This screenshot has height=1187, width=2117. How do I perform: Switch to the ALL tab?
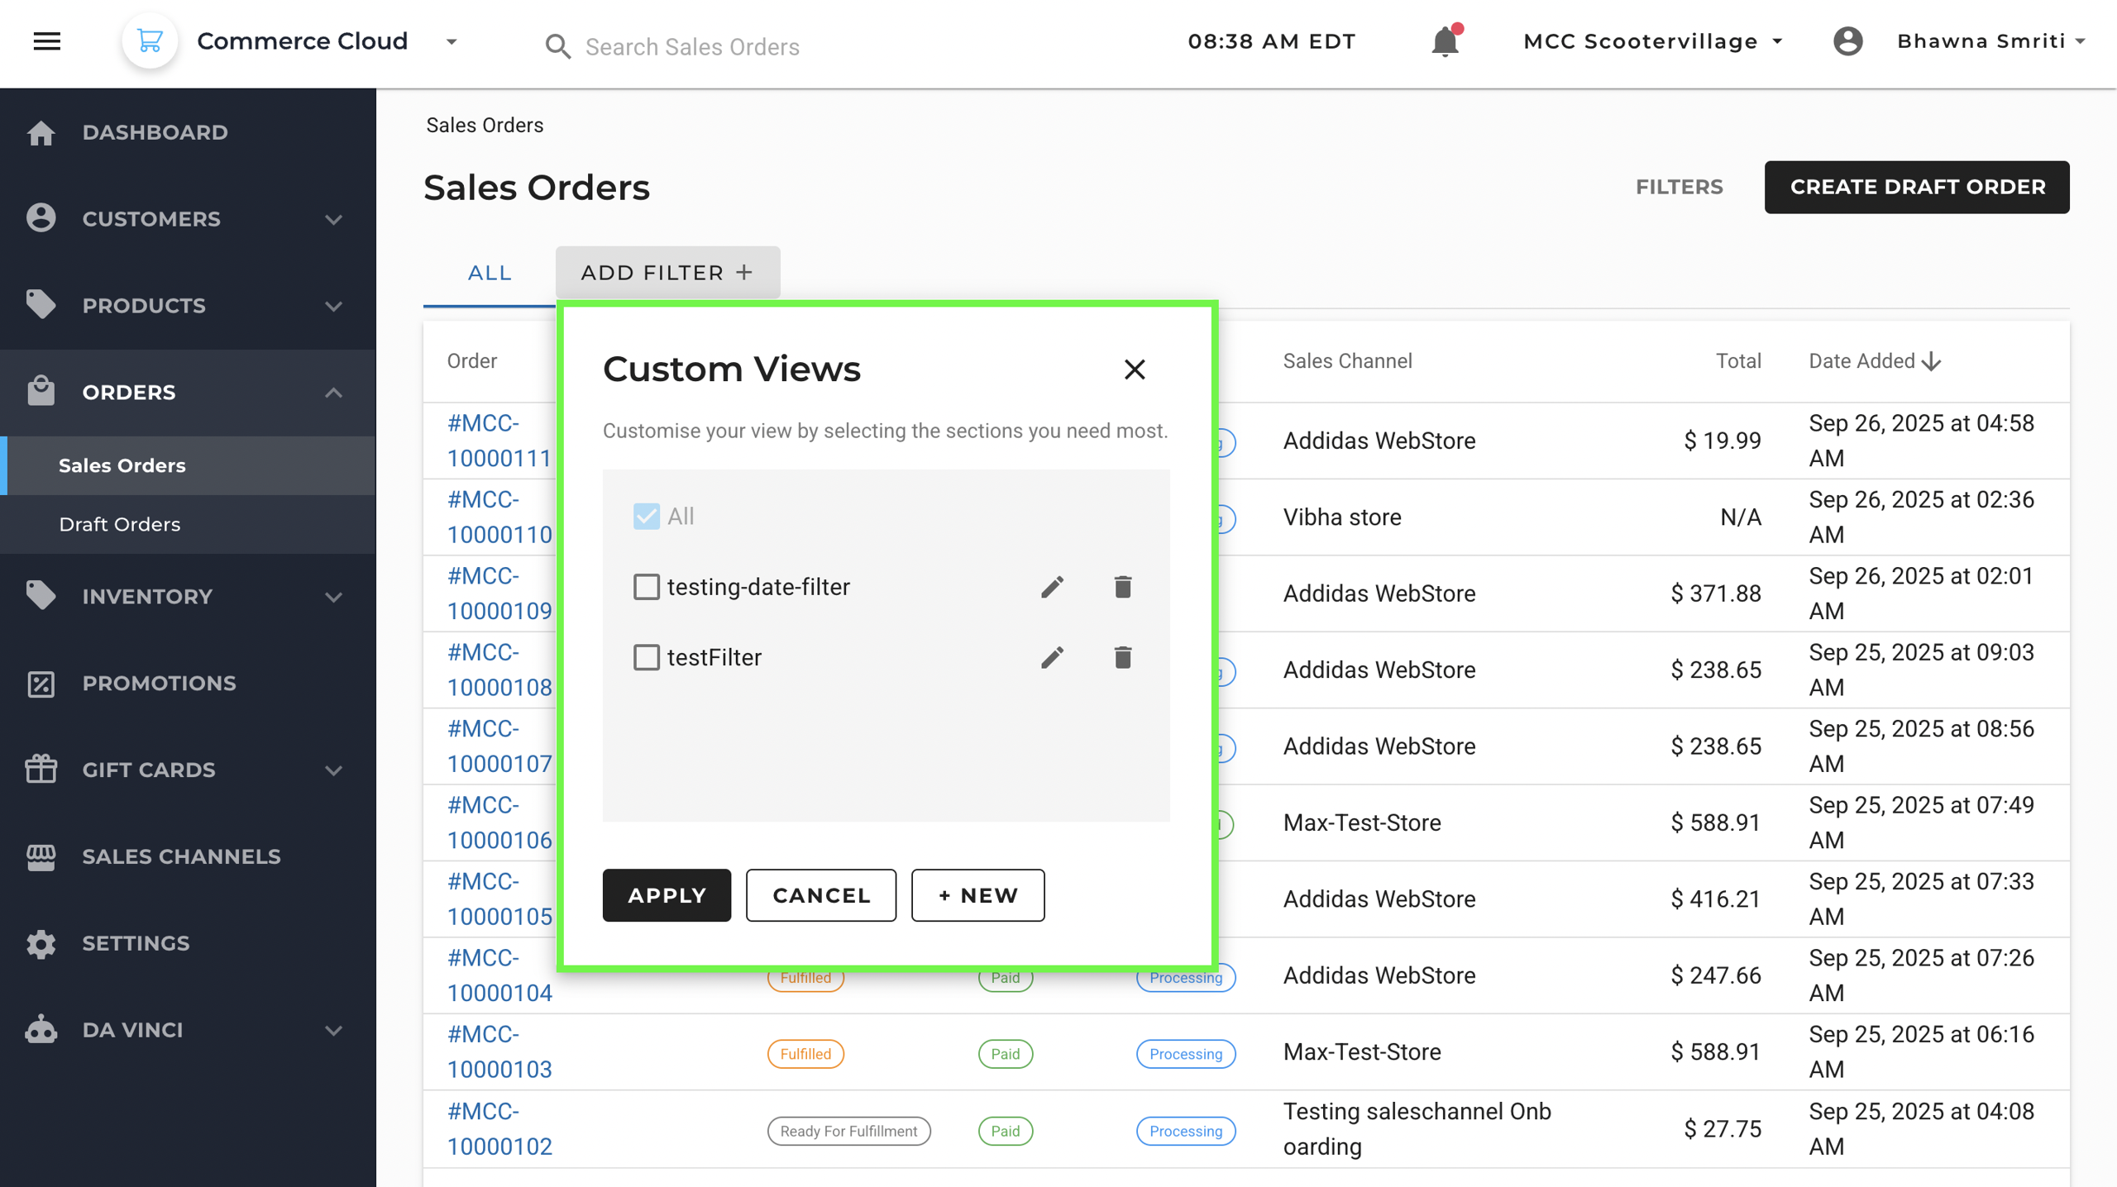click(490, 273)
